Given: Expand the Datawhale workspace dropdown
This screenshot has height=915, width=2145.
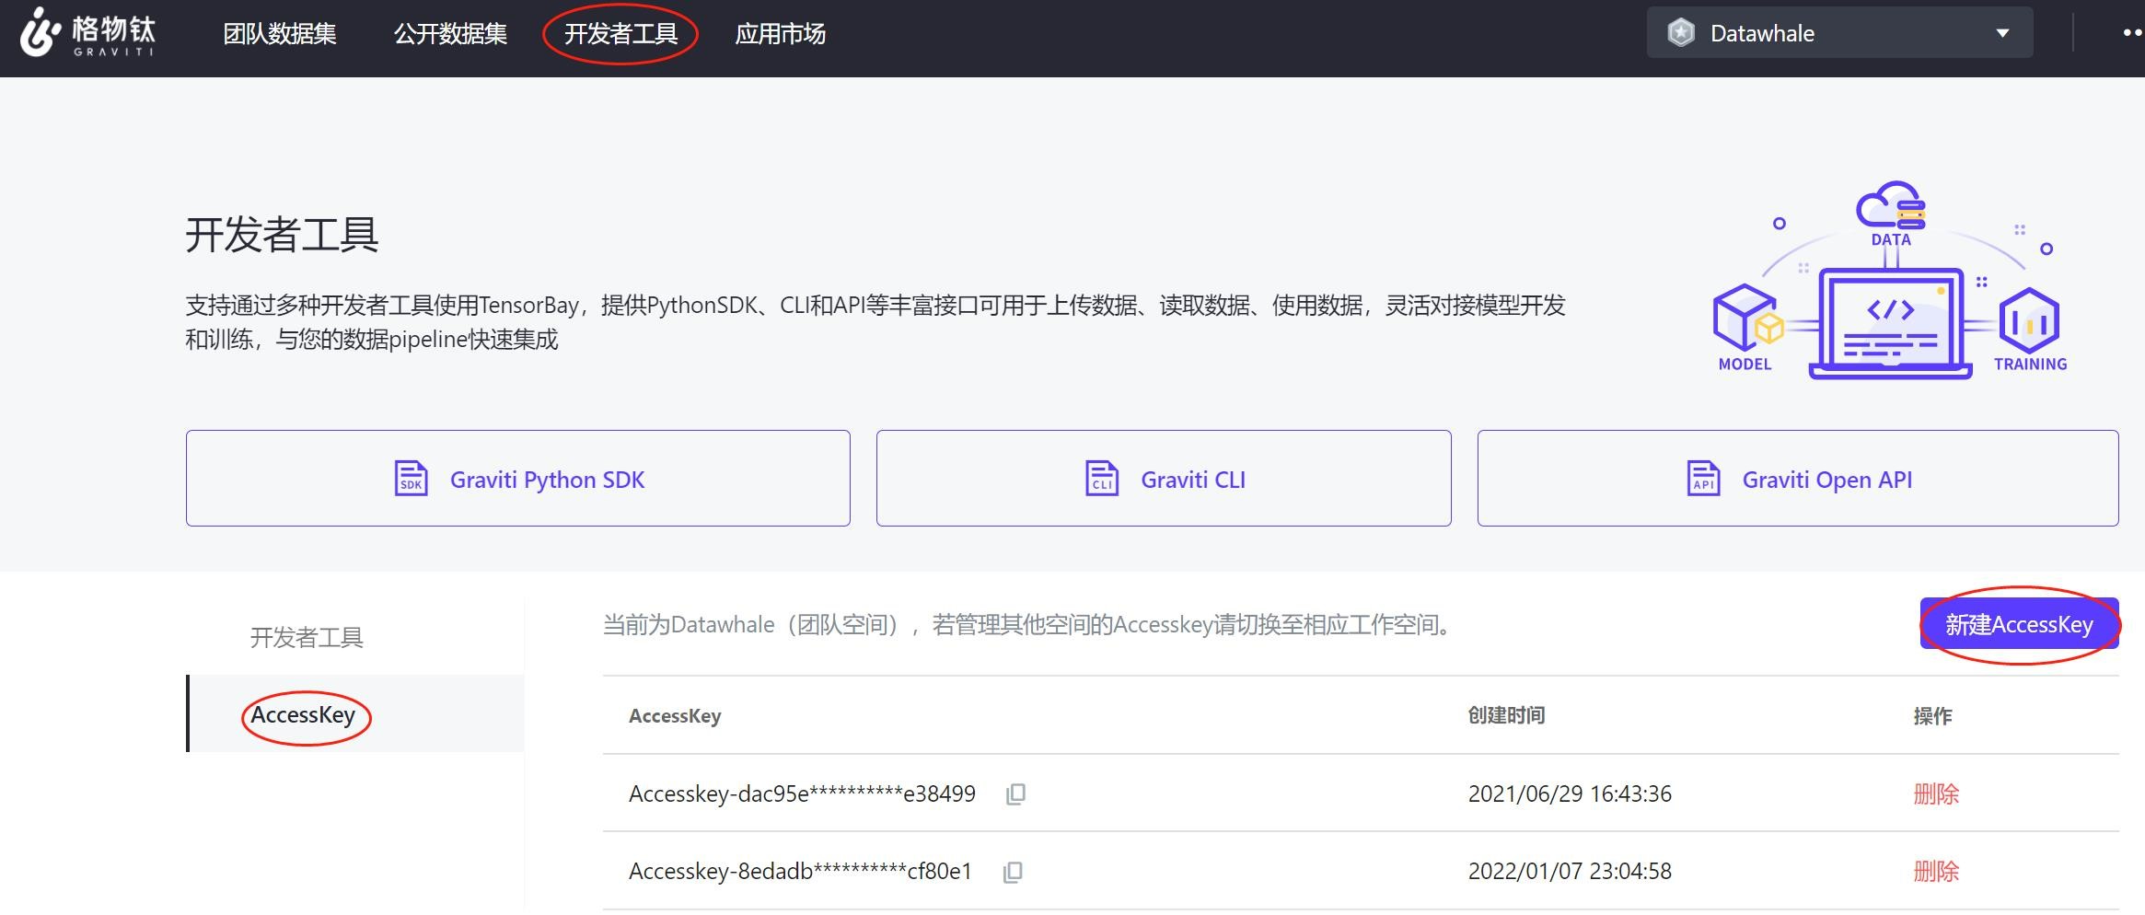Looking at the screenshot, I should point(1839,33).
